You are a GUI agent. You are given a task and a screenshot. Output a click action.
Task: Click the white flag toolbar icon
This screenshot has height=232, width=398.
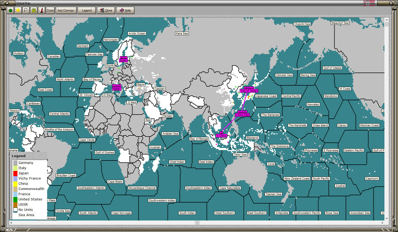(x=26, y=10)
